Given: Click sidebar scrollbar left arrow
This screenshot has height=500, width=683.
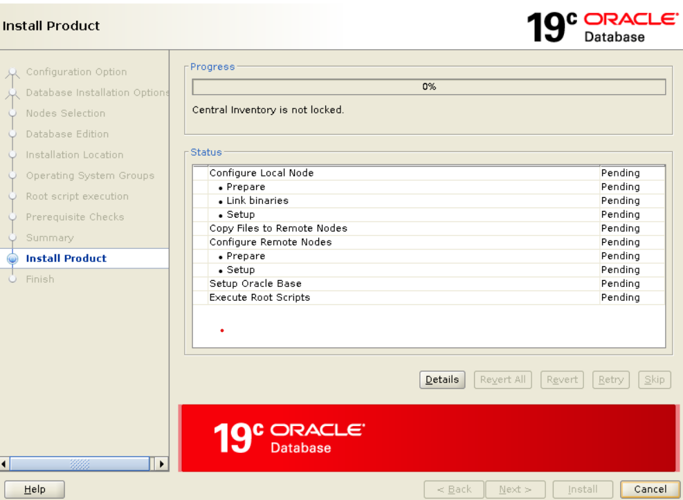Looking at the screenshot, I should [4, 464].
